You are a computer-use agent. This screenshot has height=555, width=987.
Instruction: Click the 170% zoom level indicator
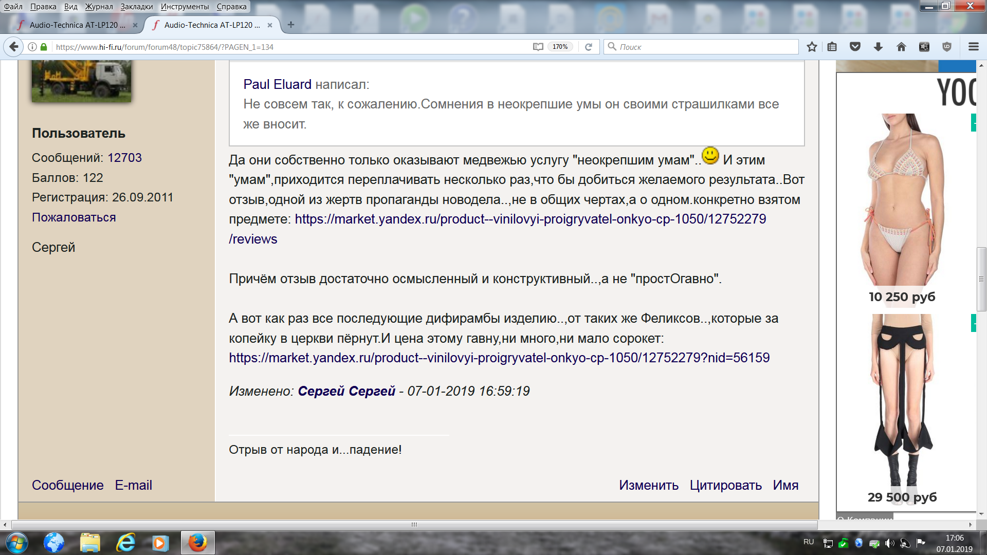tap(560, 47)
